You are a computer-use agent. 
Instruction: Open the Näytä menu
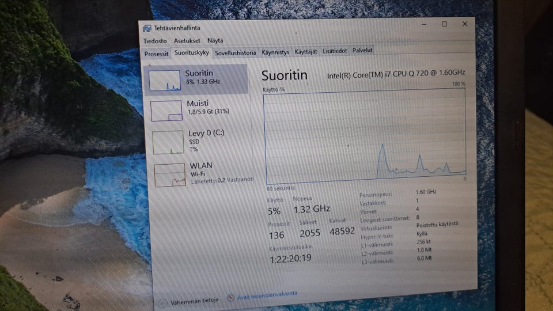point(215,40)
